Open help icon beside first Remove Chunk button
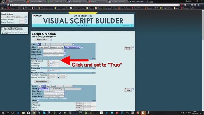This screenshot has width=204, height=115. click(133, 47)
